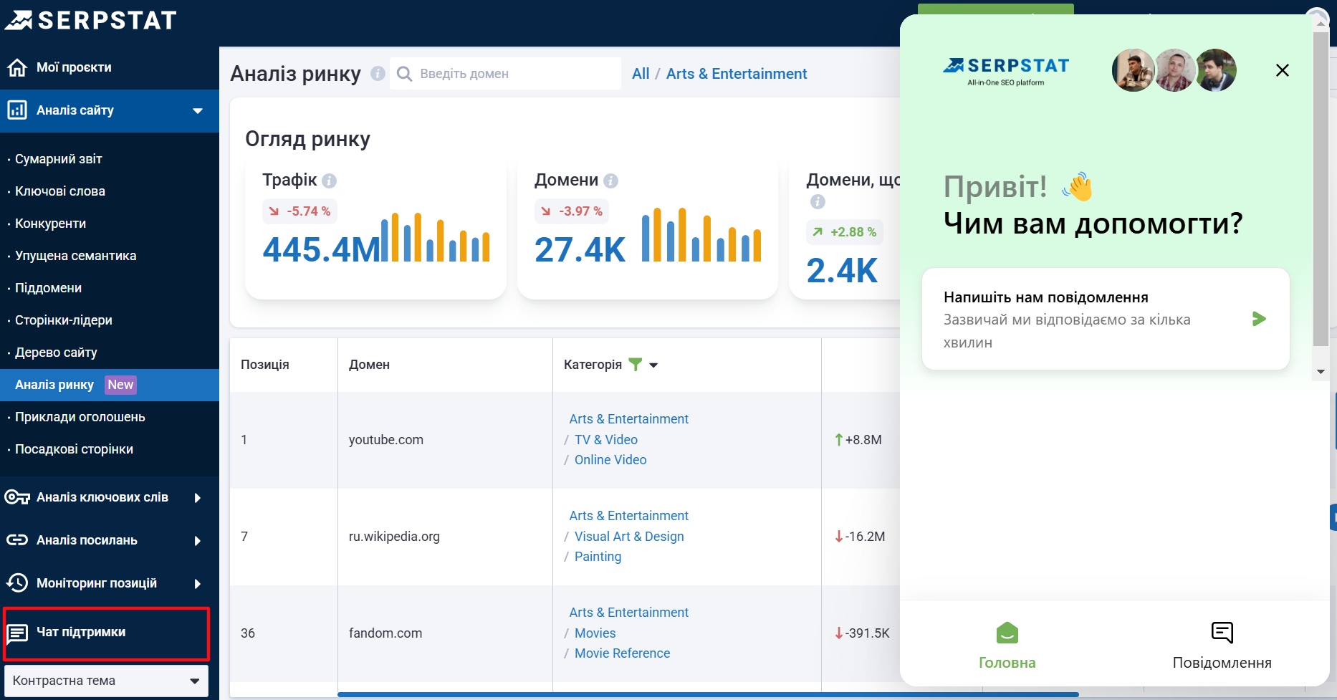Click ru.wikipedia.org domain cell
The height and width of the screenshot is (700, 1337).
(394, 537)
